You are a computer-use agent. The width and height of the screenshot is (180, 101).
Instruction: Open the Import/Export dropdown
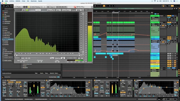pyautogui.click(x=66, y=10)
